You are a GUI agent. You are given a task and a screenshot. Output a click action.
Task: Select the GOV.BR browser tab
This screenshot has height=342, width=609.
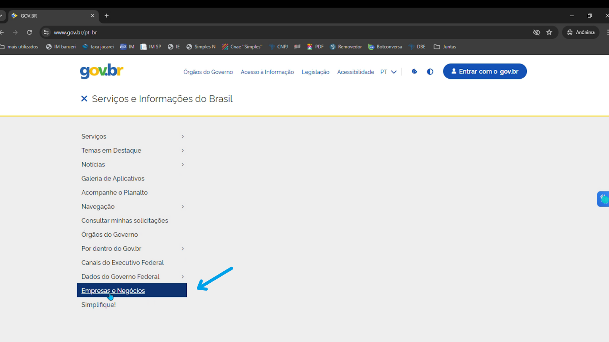click(53, 16)
